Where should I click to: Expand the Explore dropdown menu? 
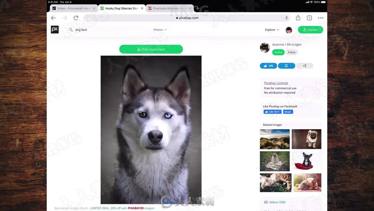[272, 30]
